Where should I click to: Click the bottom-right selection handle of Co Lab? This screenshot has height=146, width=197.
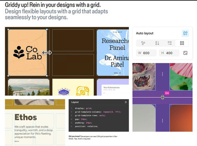click(47, 76)
